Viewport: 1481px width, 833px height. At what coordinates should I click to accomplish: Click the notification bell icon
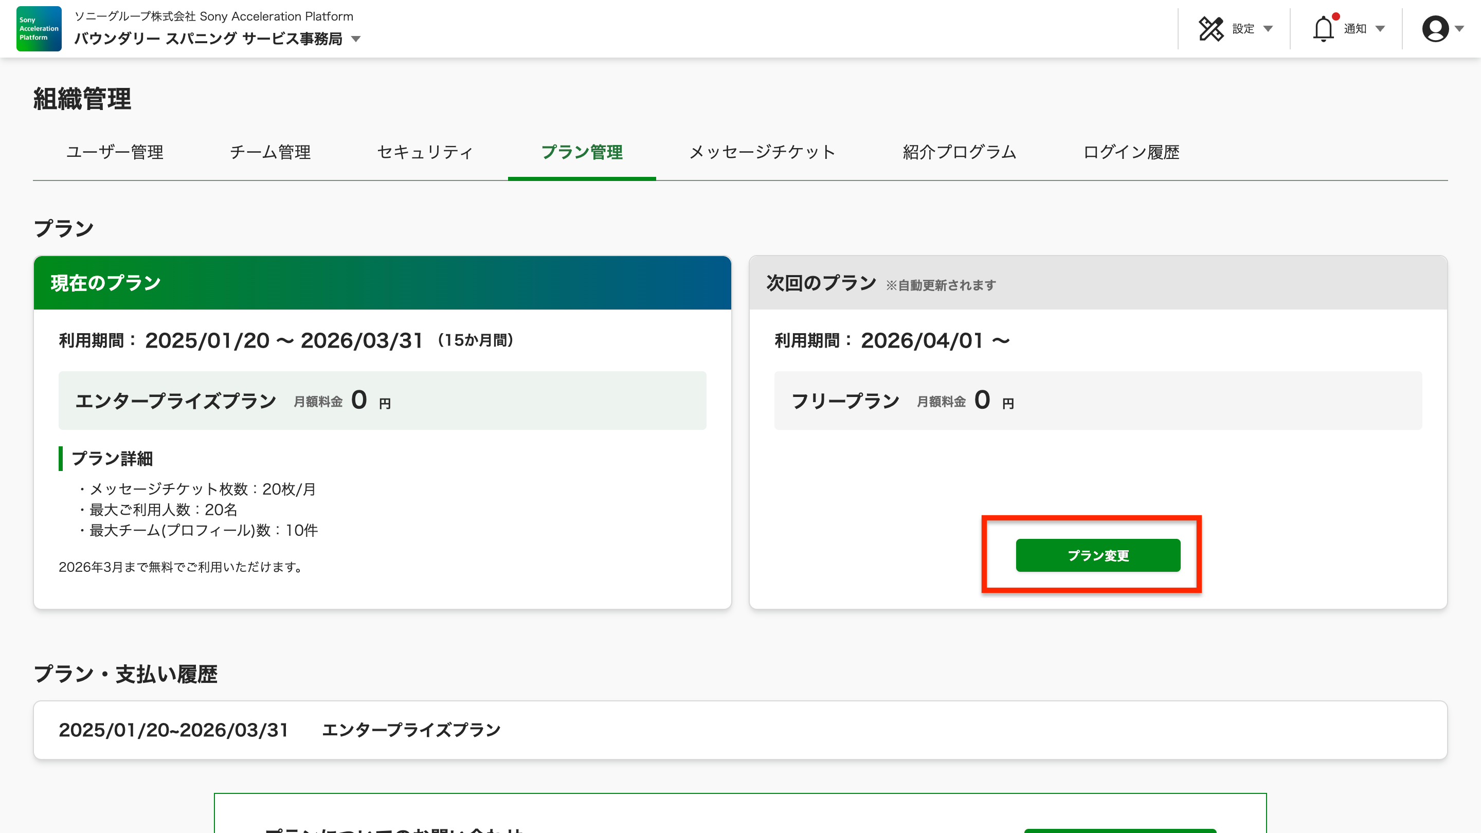1323,29
